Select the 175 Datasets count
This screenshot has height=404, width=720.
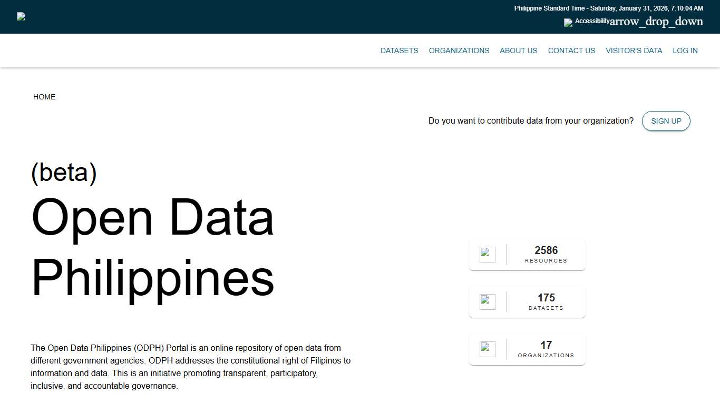[546, 298]
